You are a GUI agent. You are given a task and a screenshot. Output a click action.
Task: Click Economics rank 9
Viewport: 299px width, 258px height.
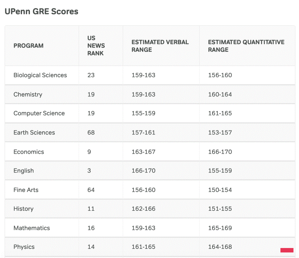[89, 152]
